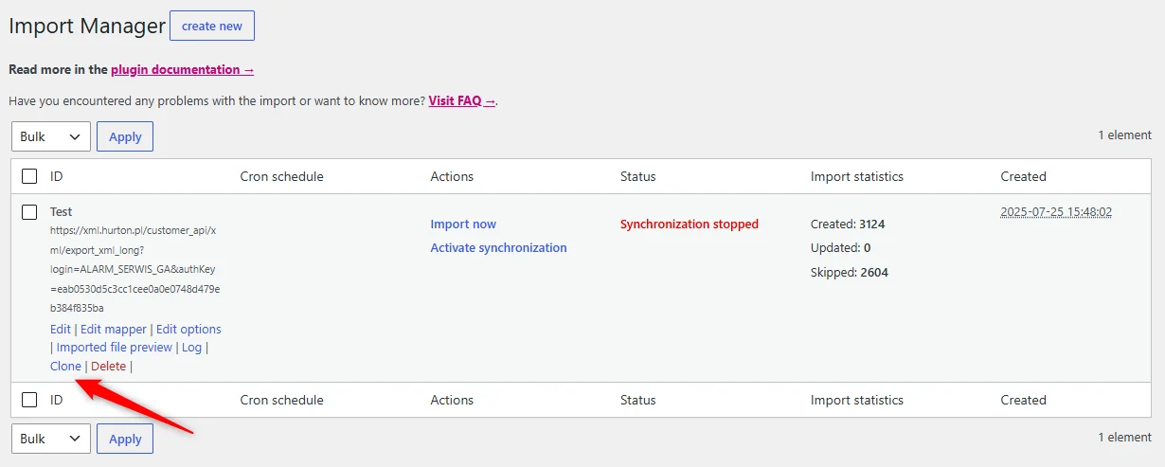
Task: Click the Activate synchronization link
Action: click(x=498, y=248)
